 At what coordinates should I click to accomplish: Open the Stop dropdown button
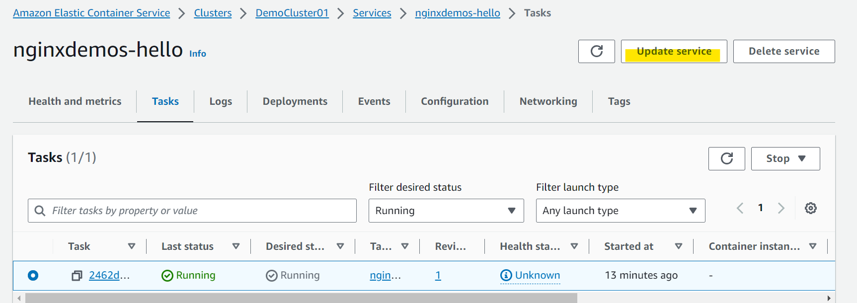coord(785,158)
